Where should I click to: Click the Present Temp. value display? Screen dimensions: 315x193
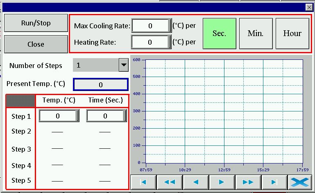click(x=101, y=85)
